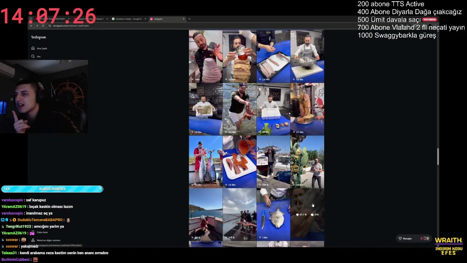Click the site info icon in address bar
Screen dimensions: 467x263
[50, 26]
